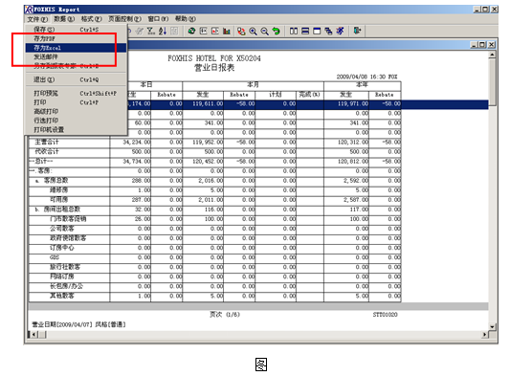Click the IE export toolbar icon

pos(203,32)
